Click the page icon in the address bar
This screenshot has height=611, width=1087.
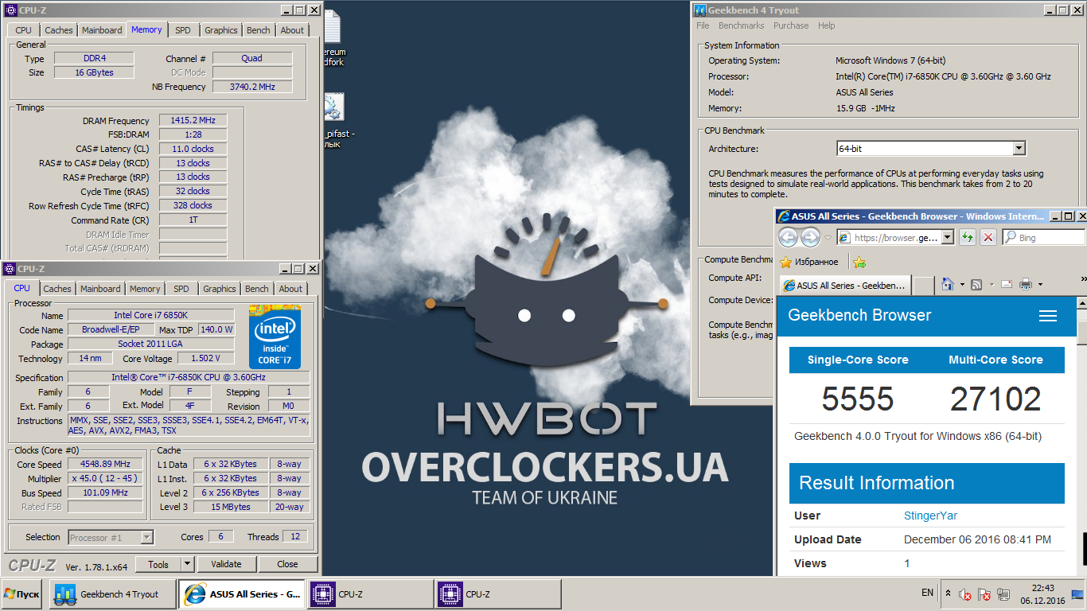click(843, 237)
